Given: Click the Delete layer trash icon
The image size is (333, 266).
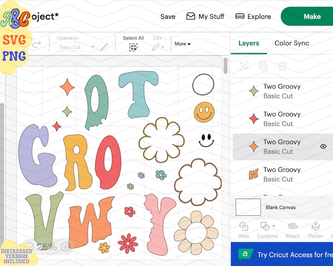Looking at the screenshot, I should [x=282, y=66].
